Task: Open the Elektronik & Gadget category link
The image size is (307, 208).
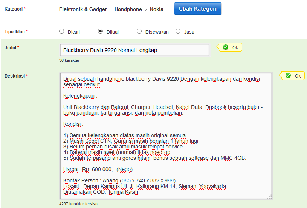Action: point(83,9)
